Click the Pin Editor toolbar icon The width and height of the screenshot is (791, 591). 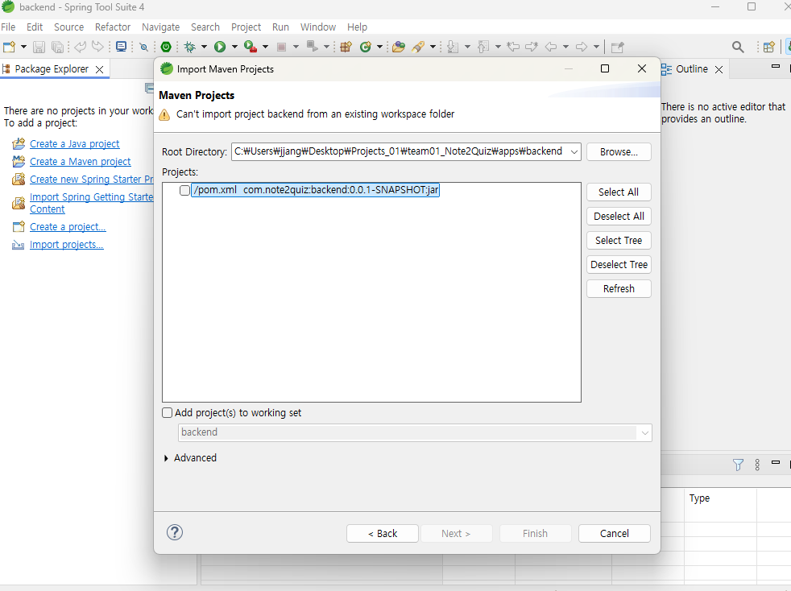[x=618, y=47]
